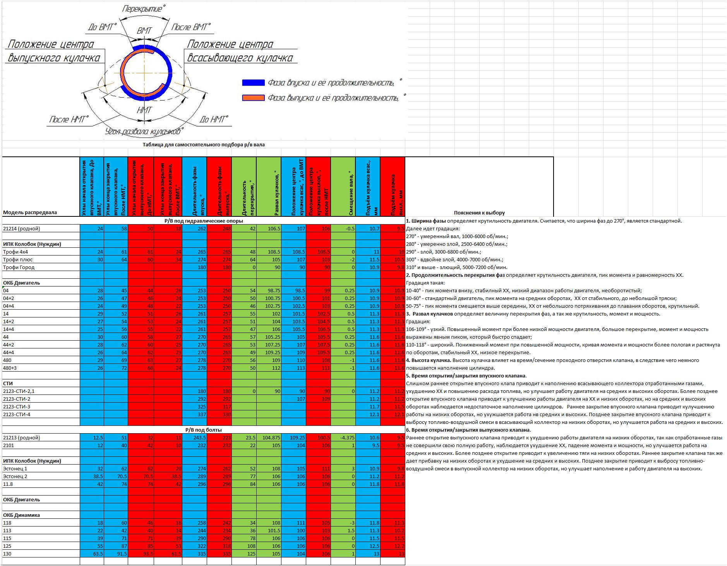Select title 'Таблица для самостоятельного подбора р/в вала'
This screenshot has width=727, height=566.
pos(204,144)
